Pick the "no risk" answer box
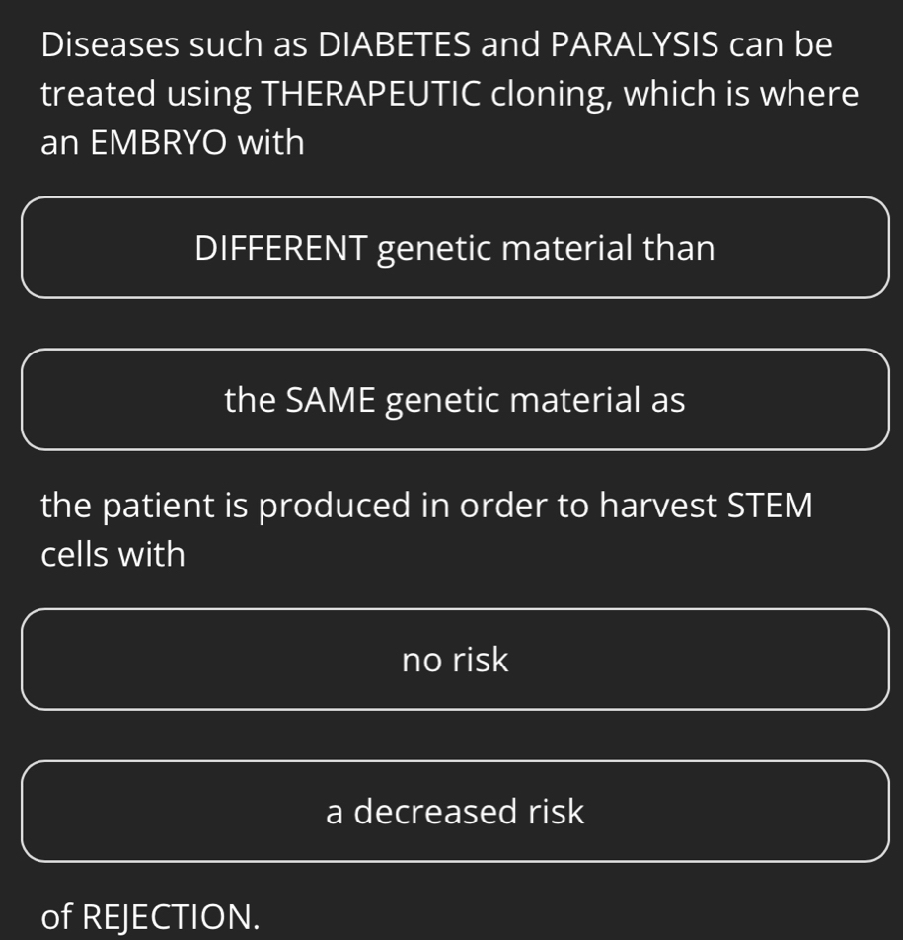The height and width of the screenshot is (940, 903). (455, 660)
